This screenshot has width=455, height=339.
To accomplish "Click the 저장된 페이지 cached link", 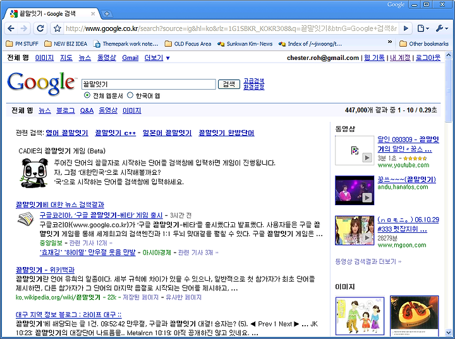I will tap(141, 297).
